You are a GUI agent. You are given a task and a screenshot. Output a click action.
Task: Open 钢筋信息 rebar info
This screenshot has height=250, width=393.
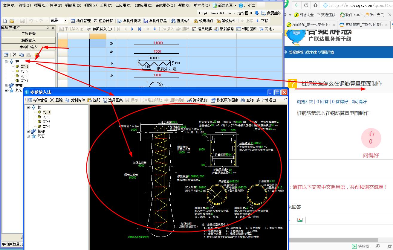coord(224,29)
